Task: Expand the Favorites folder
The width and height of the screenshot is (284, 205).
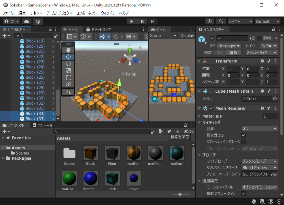Action: click(x=3, y=138)
